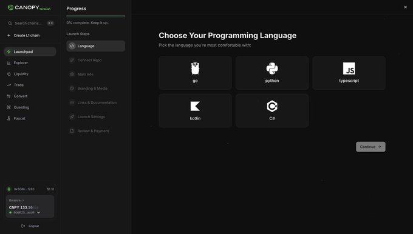Image resolution: width=413 pixels, height=234 pixels.
Task: Select the Connect Repo launch step
Action: (95, 60)
